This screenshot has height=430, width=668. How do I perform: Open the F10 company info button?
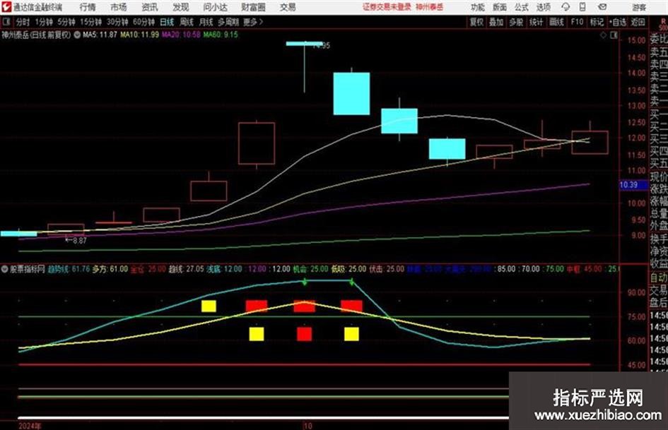pyautogui.click(x=578, y=22)
